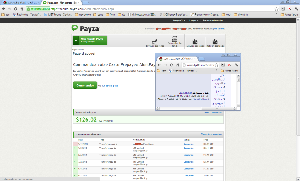Screen dimensions: 300x181
Task: Open the 'game' bookmark folder
Action: (x=98, y=15)
